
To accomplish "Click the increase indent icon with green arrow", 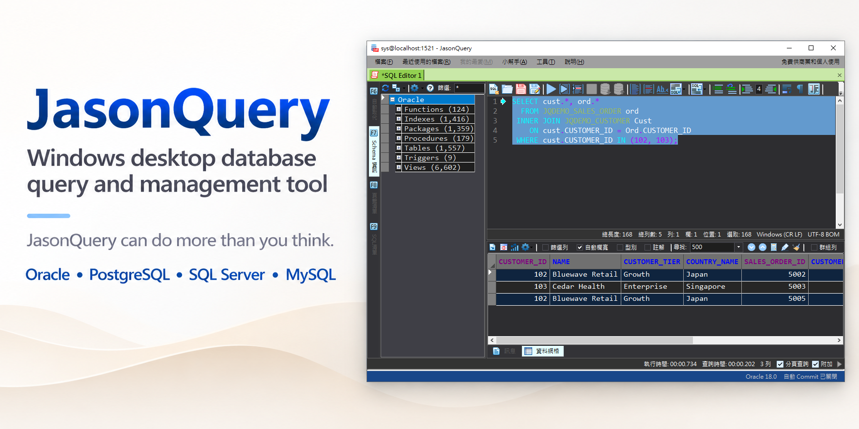I will pyautogui.click(x=747, y=89).
